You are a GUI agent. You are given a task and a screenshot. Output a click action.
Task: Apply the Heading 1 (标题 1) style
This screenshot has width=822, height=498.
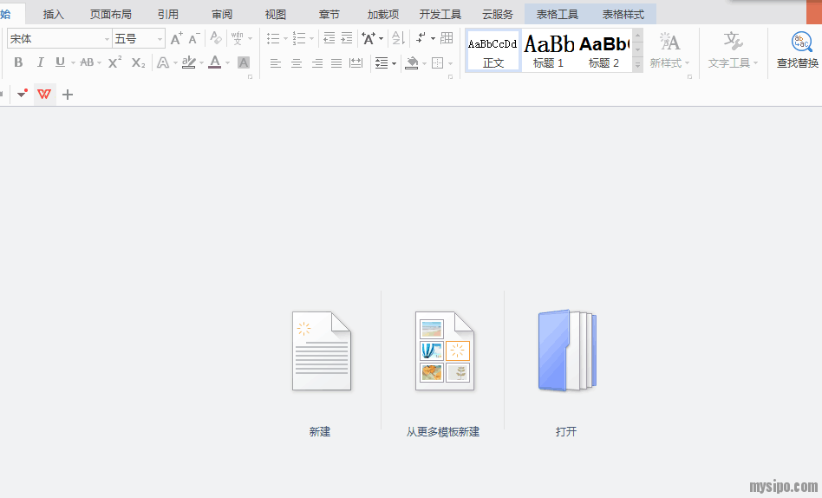coord(549,50)
